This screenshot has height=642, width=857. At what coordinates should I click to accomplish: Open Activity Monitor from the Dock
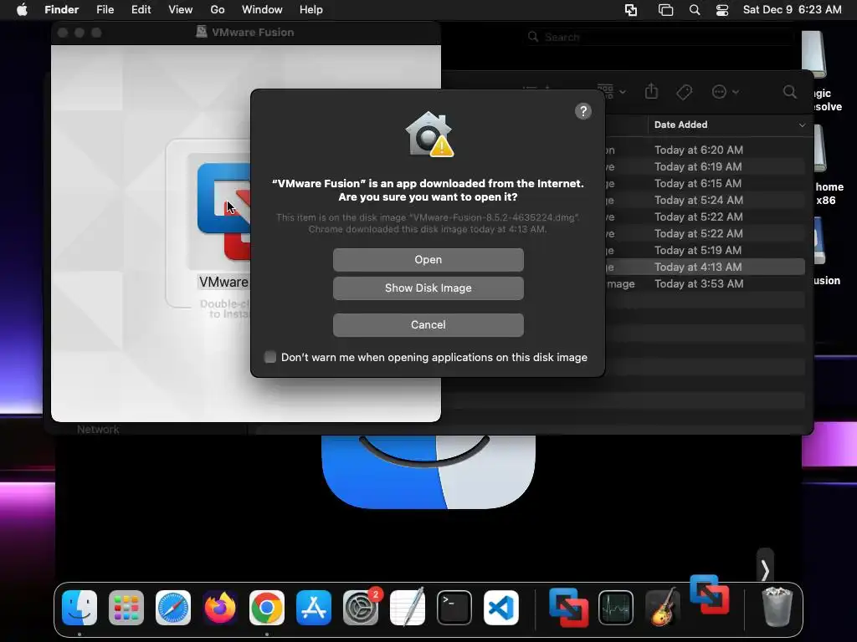coord(616,608)
